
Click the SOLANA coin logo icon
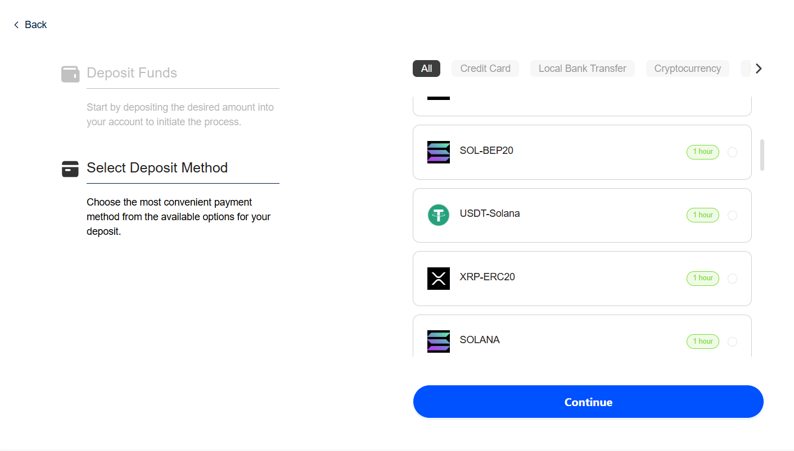click(x=438, y=341)
